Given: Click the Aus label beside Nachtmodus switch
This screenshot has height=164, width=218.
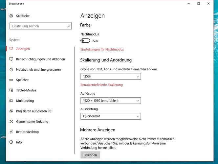Looking at the screenshot, I should point(95,41).
